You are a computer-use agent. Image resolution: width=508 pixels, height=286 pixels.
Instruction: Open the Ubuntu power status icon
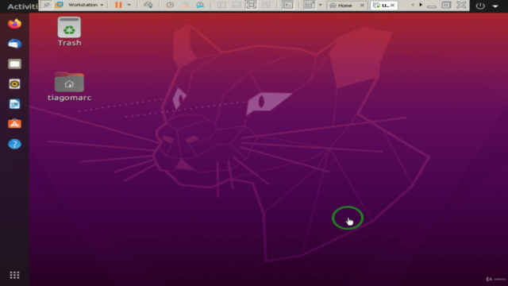480,6
